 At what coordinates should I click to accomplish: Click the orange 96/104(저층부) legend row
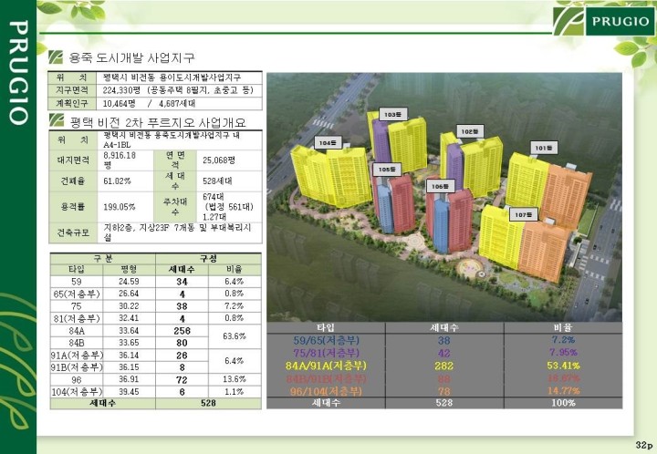click(x=444, y=391)
